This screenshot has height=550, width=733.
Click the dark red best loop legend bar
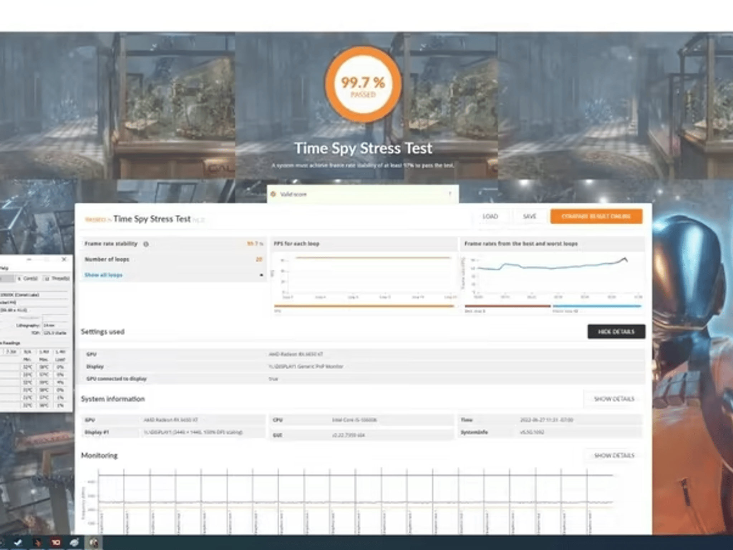(x=508, y=306)
